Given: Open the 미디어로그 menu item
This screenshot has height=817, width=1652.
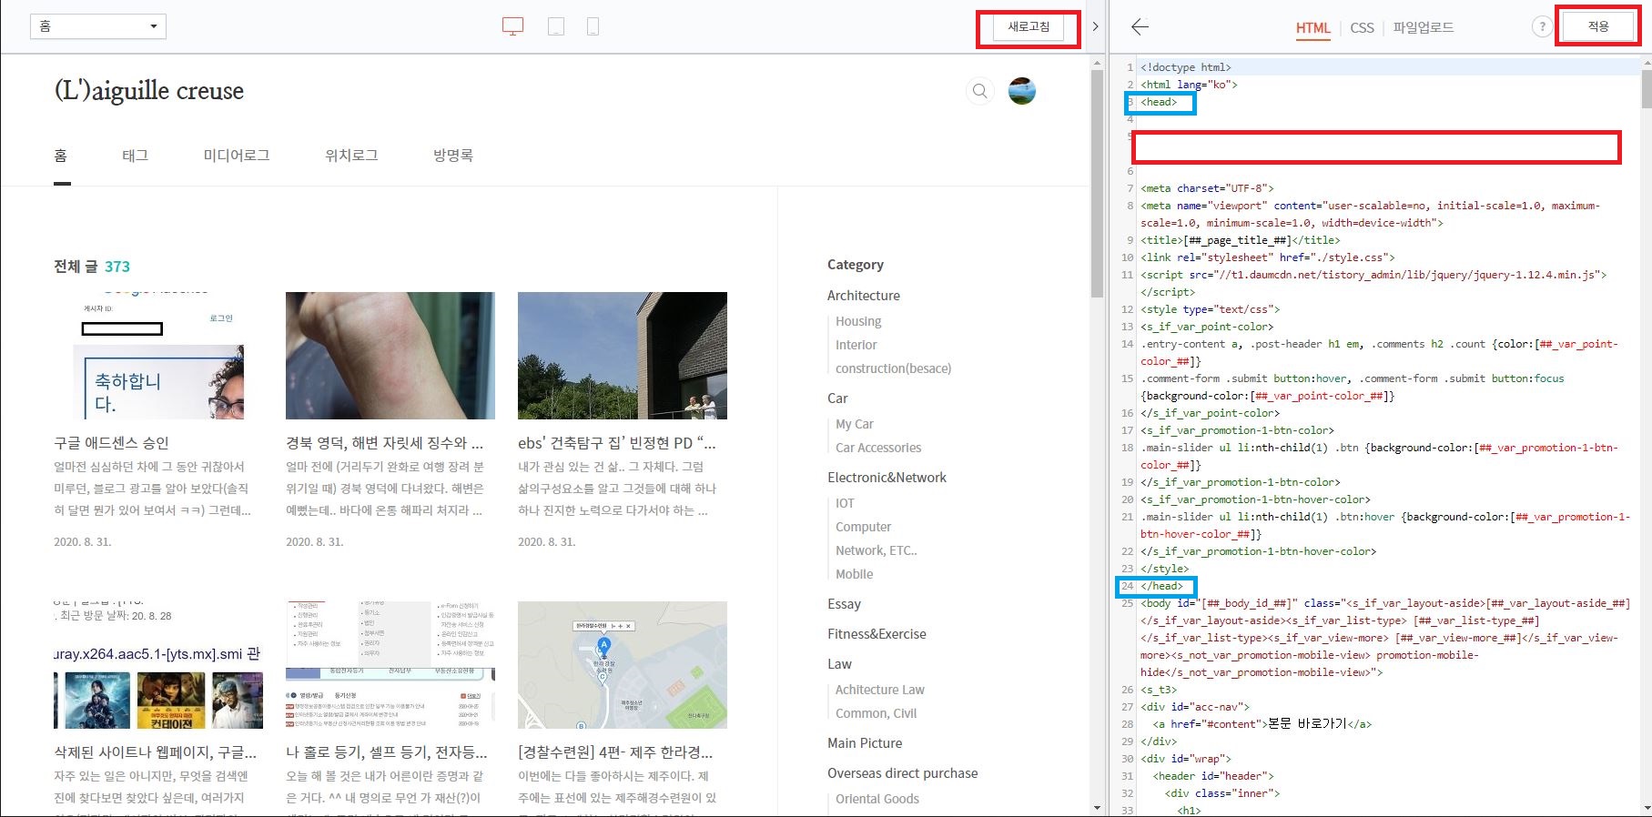Looking at the screenshot, I should point(237,156).
